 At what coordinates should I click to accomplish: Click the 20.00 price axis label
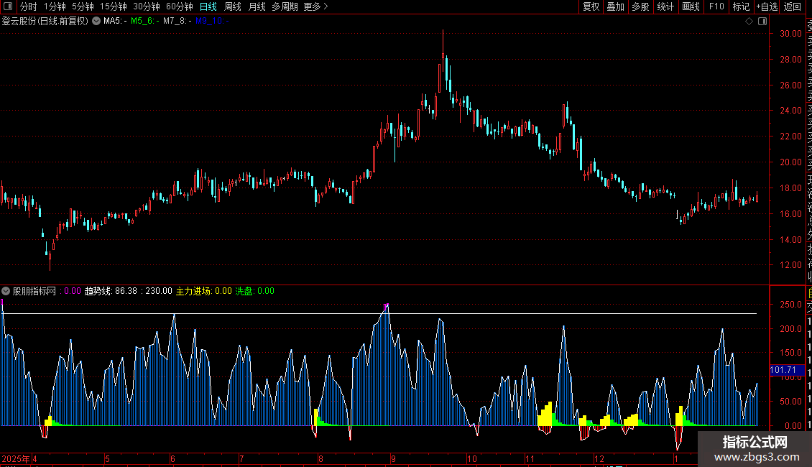coord(790,162)
